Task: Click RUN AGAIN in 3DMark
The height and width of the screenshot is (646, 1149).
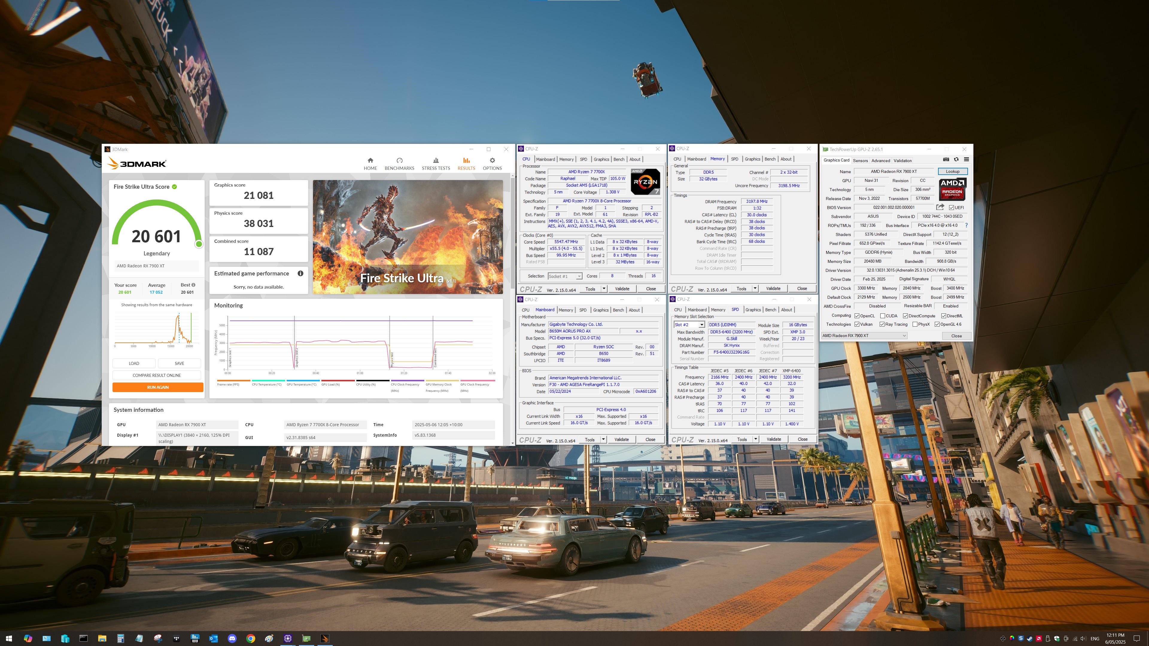Action: (158, 387)
